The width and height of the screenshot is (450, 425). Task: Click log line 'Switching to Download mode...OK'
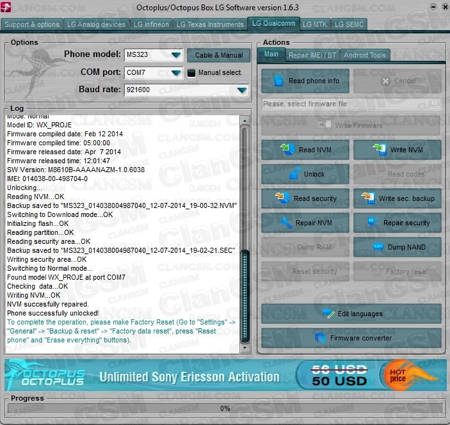pos(60,214)
